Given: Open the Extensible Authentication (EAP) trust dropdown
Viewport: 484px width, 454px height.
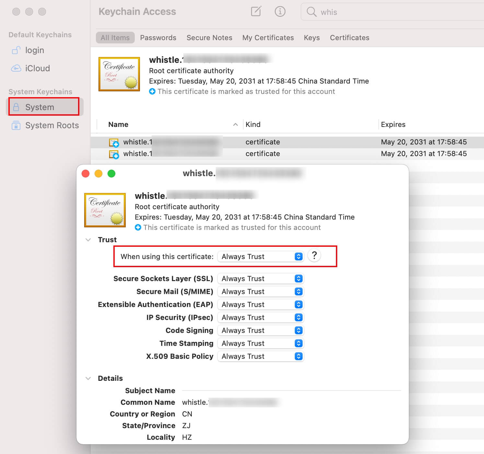Looking at the screenshot, I should [260, 304].
